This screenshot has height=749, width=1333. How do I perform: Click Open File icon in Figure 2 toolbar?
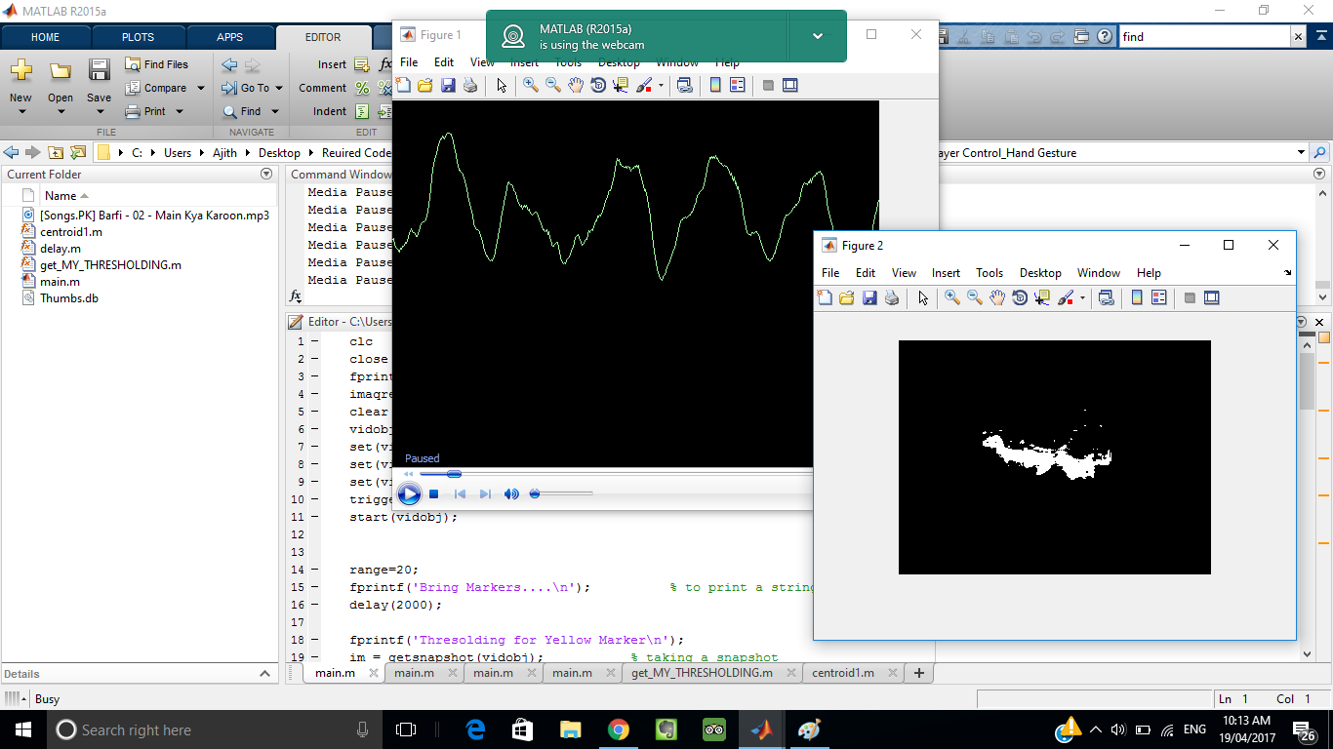pos(846,298)
